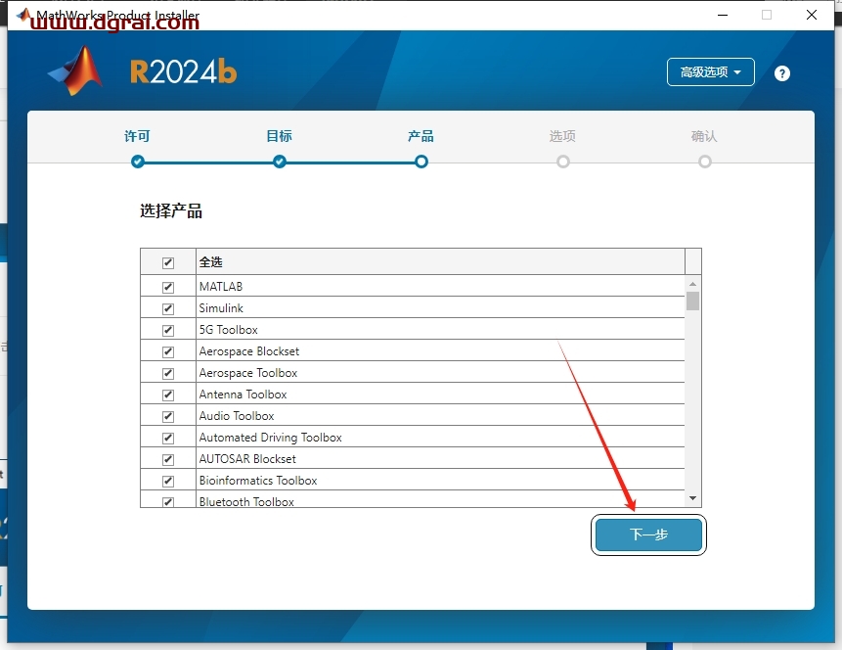Toggle the 全选 select-all checkbox
842x650 pixels.
[x=168, y=262]
